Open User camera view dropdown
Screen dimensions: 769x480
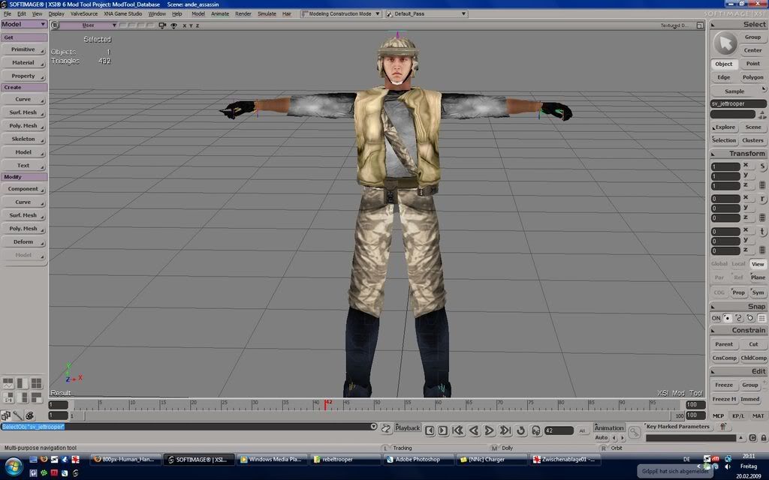(x=89, y=25)
